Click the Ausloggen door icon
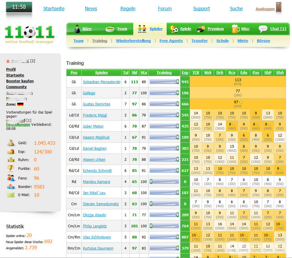Viewport: 292px width, 258px height. click(279, 7)
